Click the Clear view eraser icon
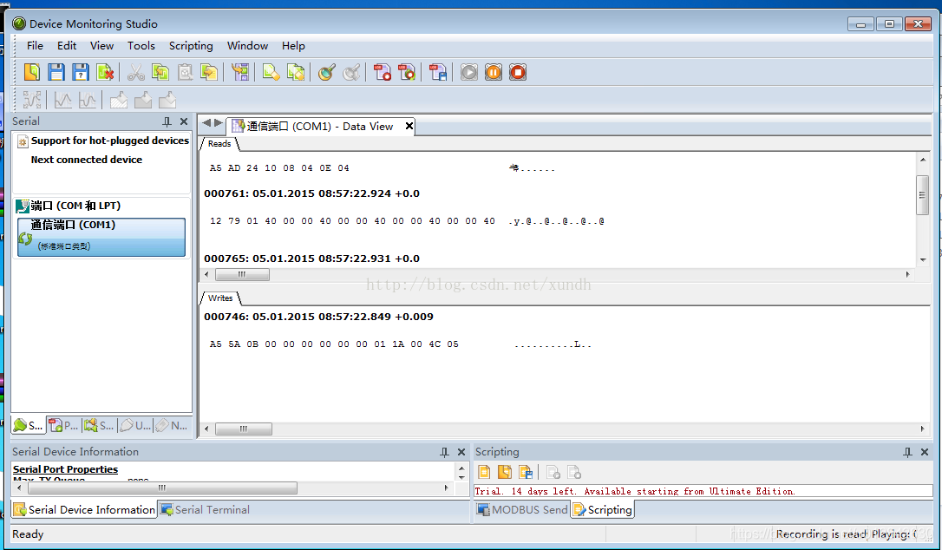The width and height of the screenshot is (942, 550). coord(271,72)
